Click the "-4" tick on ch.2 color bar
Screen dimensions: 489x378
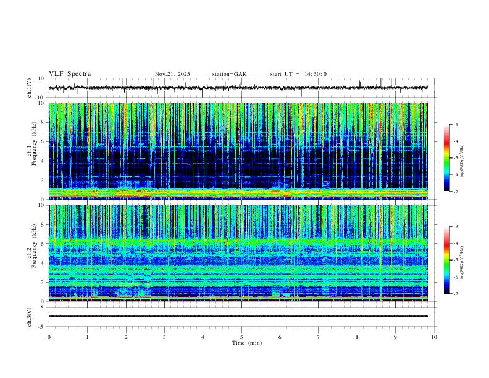[455, 243]
